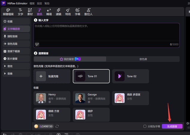Open 收藏 favorites in the sidebar
Viewport: 190px width, 135px height.
(x=16, y=21)
